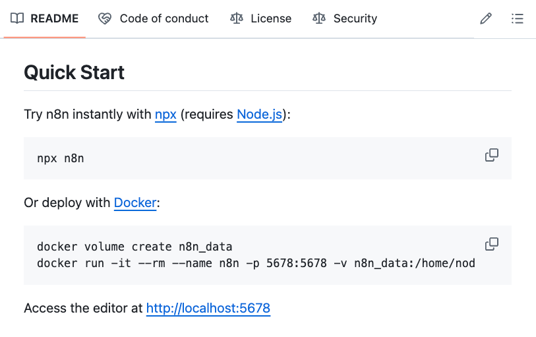The image size is (536, 337).
Task: Open the License tab
Action: [x=260, y=18]
